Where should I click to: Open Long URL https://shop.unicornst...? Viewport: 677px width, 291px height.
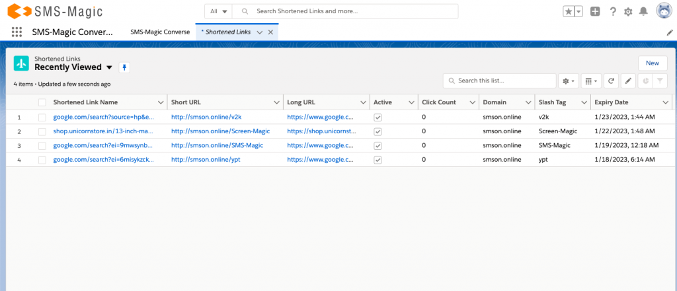coord(322,131)
